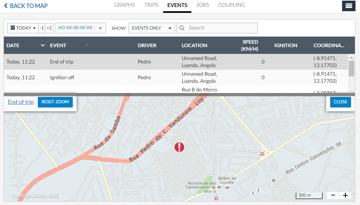Click the red exclamation event marker on map

[180, 147]
